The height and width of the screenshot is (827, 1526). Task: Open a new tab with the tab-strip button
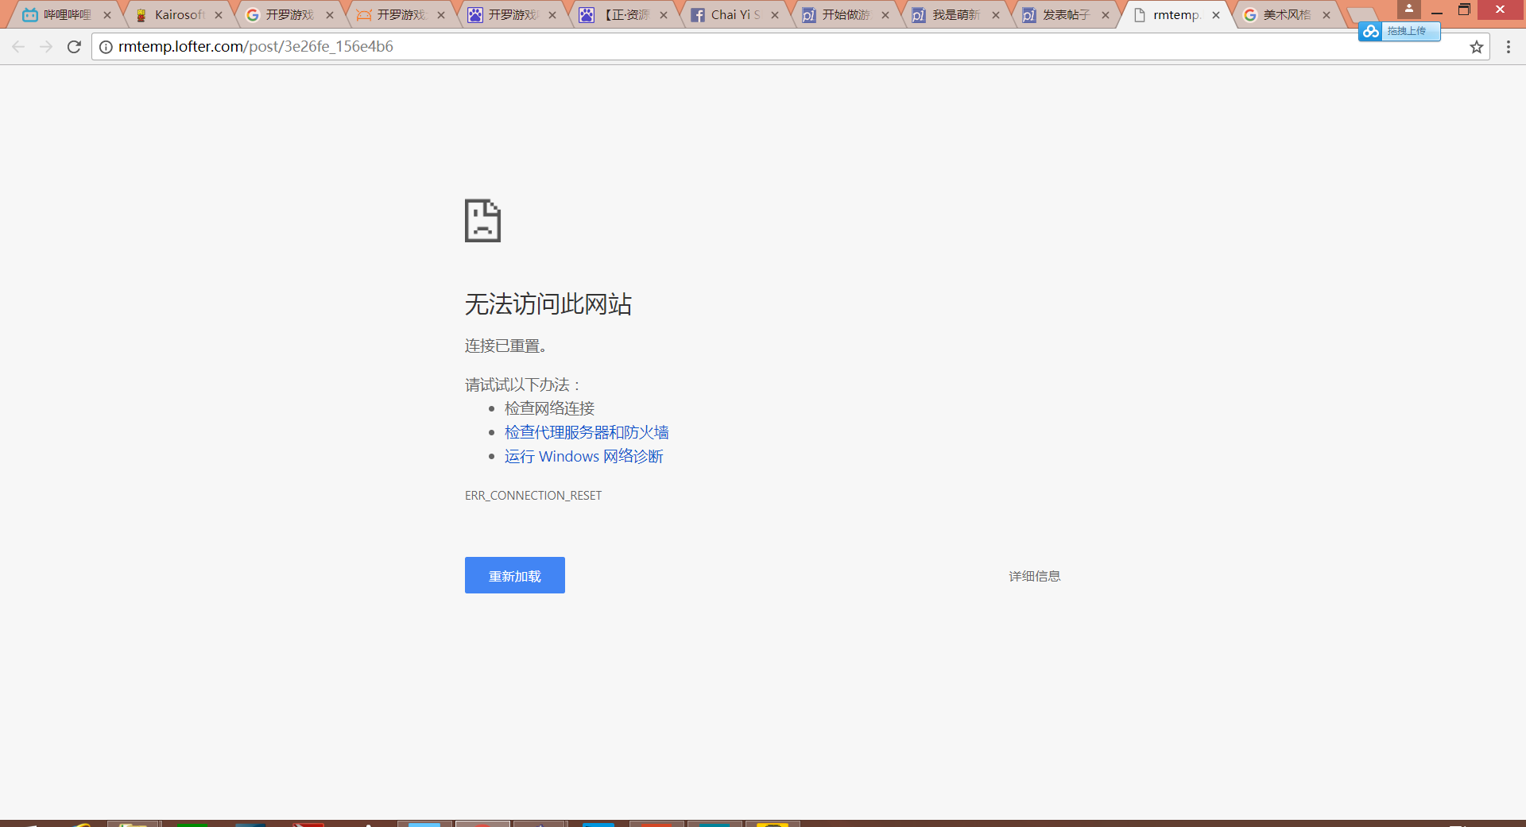click(x=1362, y=15)
